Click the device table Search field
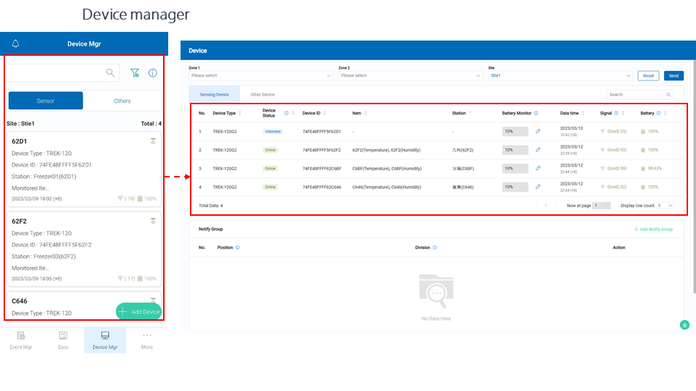 tap(636, 95)
